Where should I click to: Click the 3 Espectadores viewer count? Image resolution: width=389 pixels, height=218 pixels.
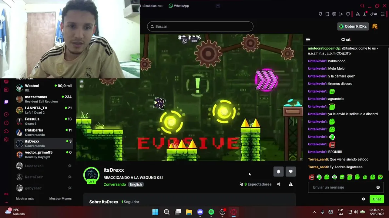tap(256, 184)
